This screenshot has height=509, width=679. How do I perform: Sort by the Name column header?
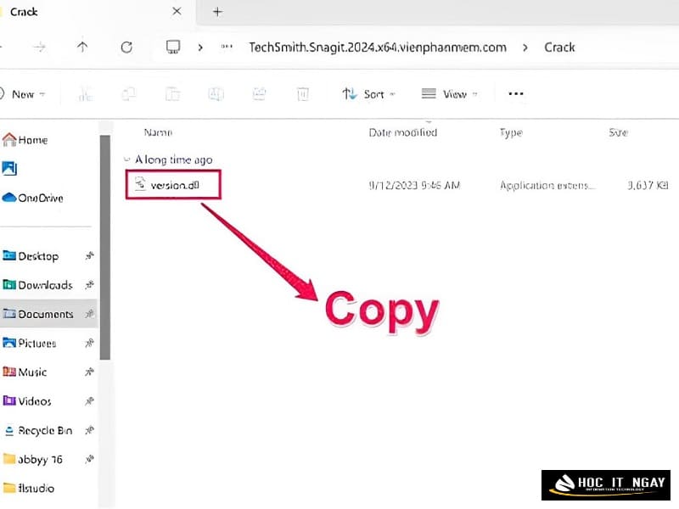158,132
